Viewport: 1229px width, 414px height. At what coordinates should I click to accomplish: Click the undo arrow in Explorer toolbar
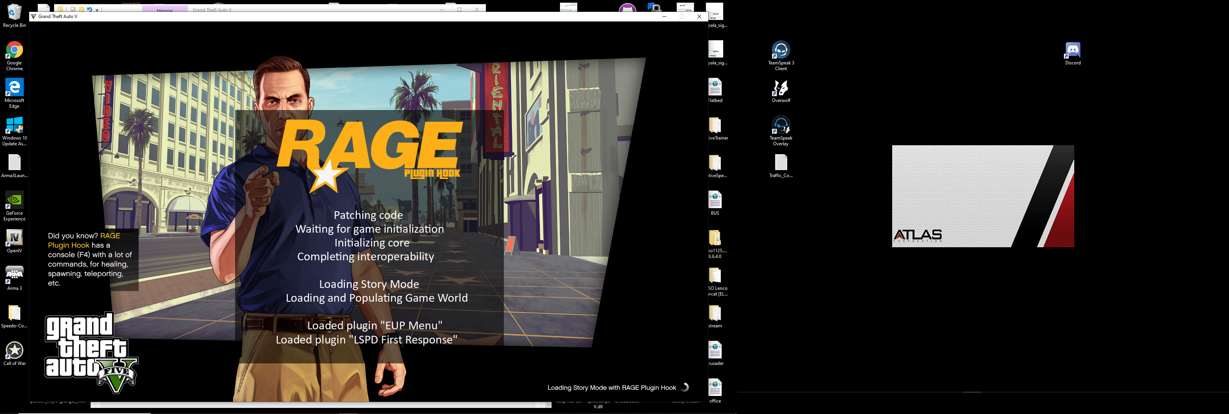click(89, 10)
